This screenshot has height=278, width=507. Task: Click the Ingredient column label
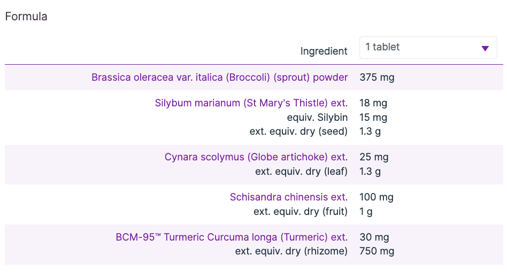[324, 51]
